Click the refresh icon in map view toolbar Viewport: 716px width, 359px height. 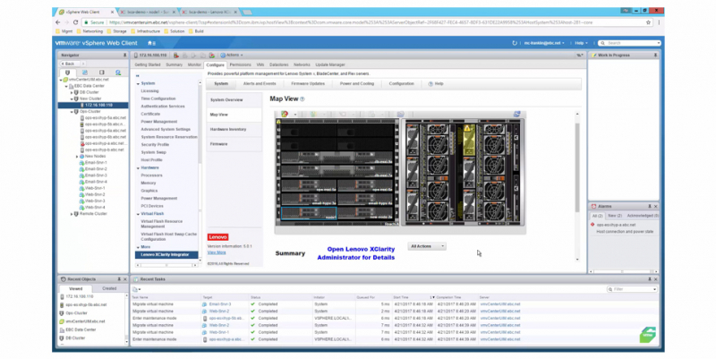[x=516, y=115]
